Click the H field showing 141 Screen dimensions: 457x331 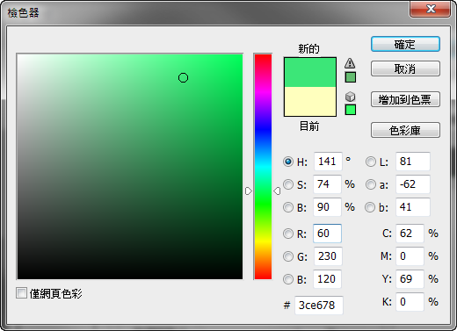[x=328, y=162]
